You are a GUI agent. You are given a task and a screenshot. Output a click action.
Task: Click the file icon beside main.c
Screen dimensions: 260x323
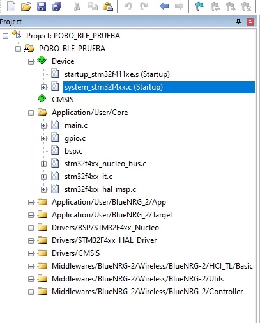tap(55, 125)
